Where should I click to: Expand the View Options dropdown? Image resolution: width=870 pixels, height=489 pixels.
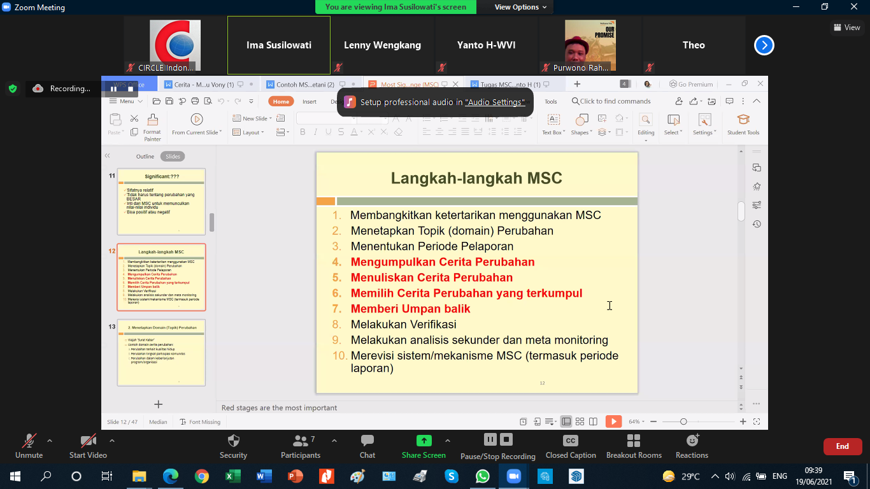[x=520, y=7]
